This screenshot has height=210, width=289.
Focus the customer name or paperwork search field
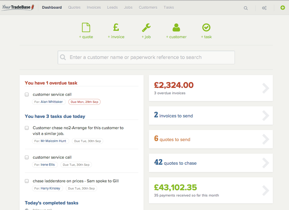click(x=146, y=57)
